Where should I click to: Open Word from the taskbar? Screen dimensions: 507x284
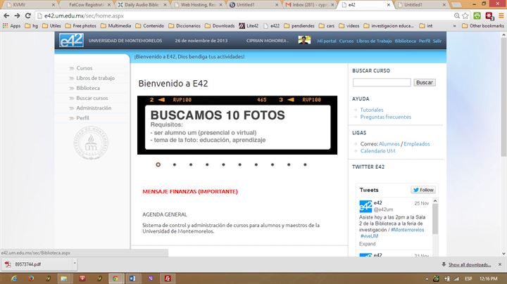point(132,278)
